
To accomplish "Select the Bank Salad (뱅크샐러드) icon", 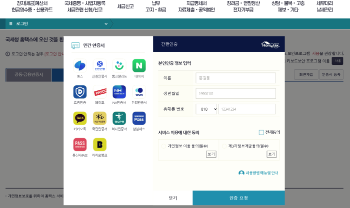I will pos(119,66).
